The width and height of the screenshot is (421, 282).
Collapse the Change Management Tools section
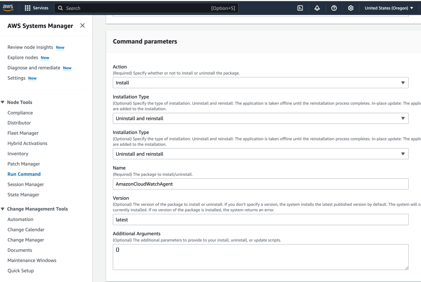[3, 209]
